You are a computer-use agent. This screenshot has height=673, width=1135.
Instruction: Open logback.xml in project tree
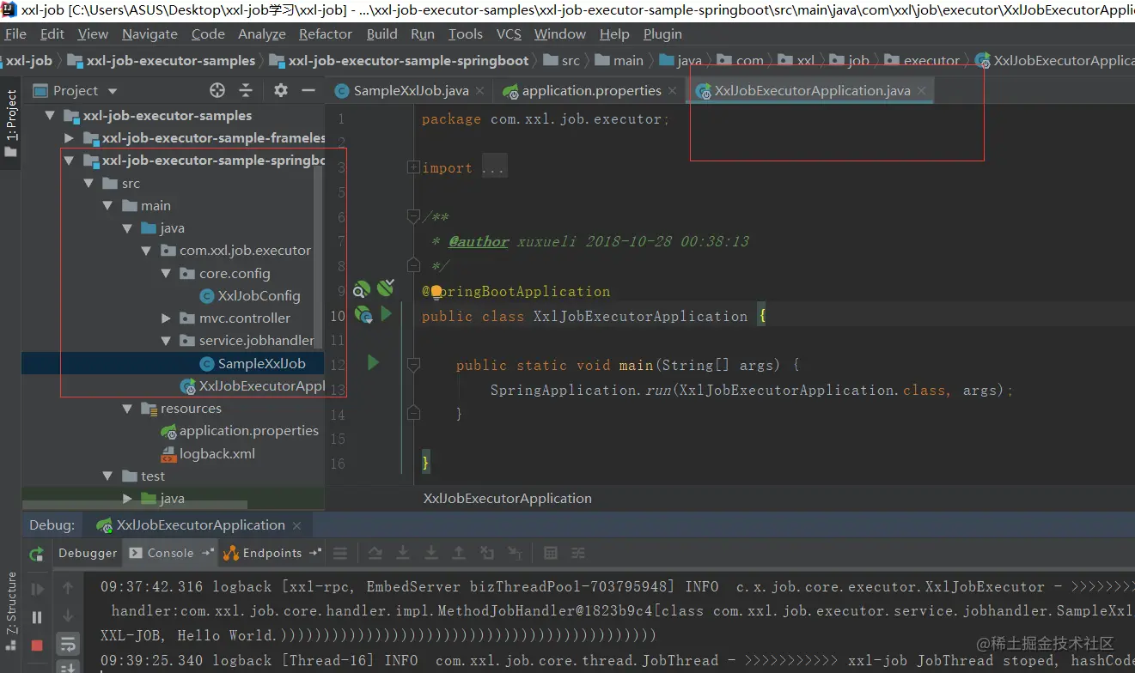click(x=217, y=453)
